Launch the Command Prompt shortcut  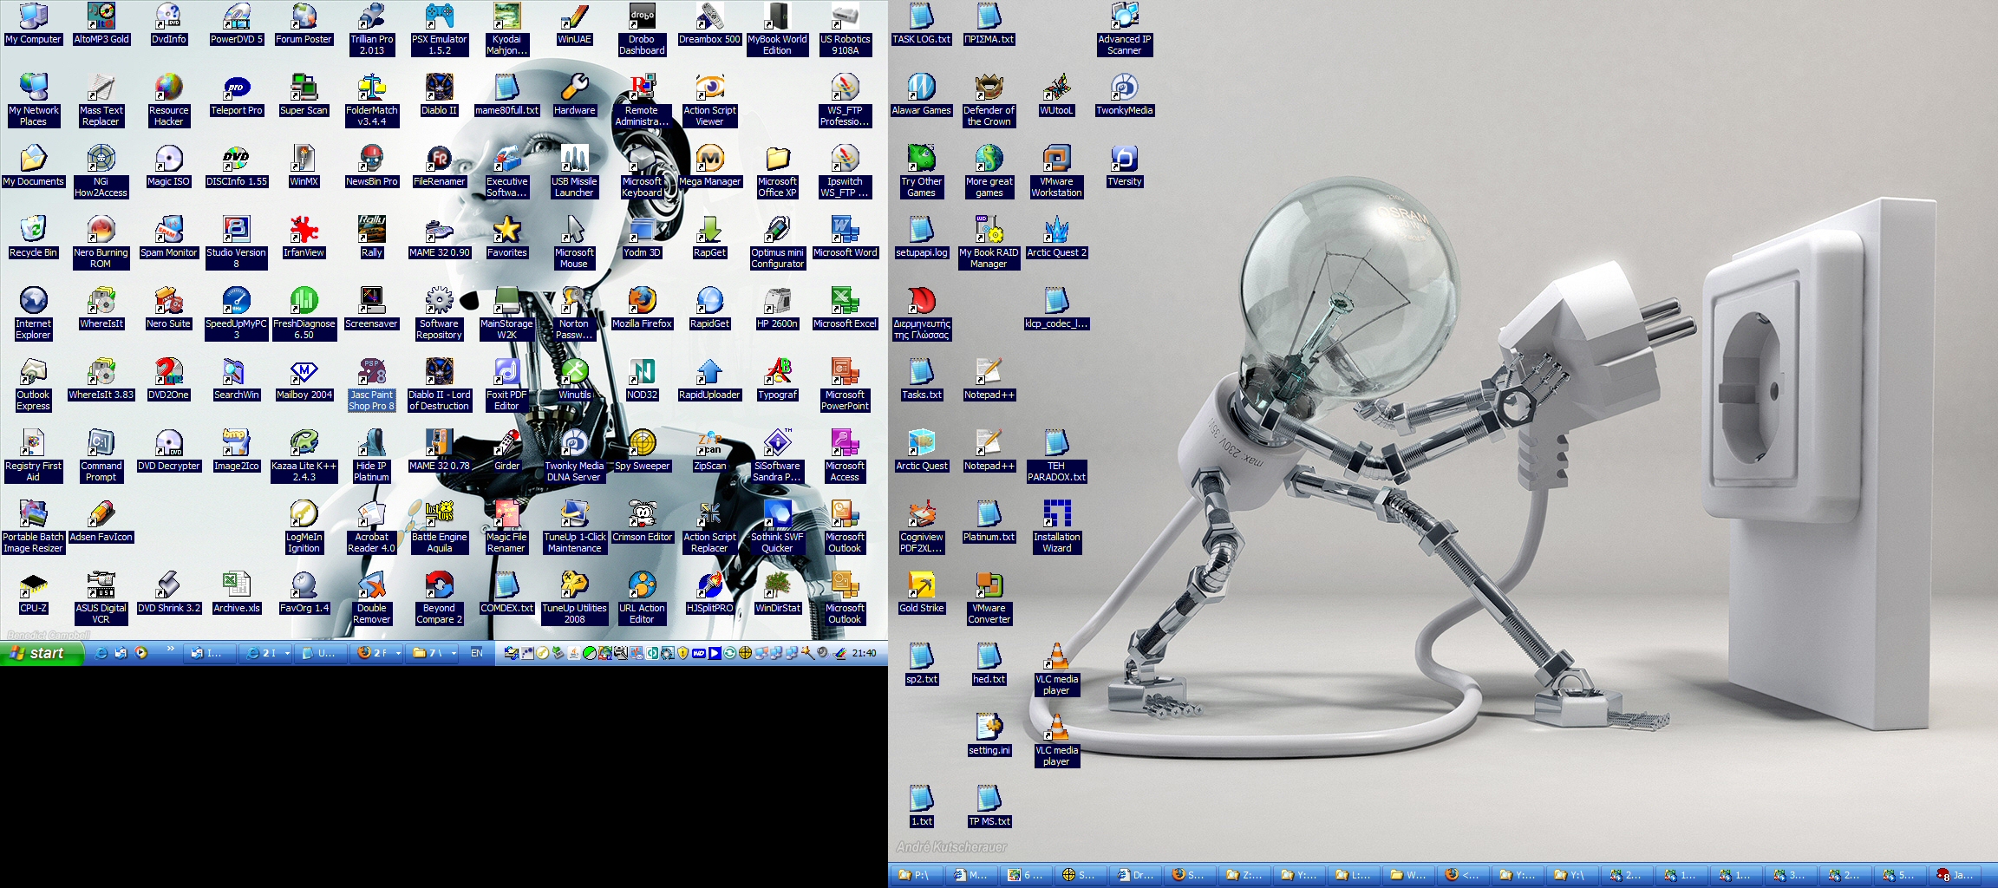(x=101, y=456)
